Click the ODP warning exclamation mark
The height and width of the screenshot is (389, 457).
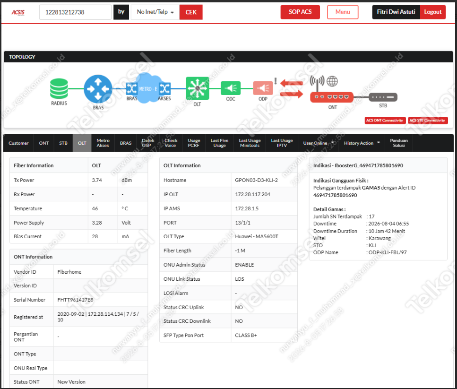pyautogui.click(x=276, y=81)
